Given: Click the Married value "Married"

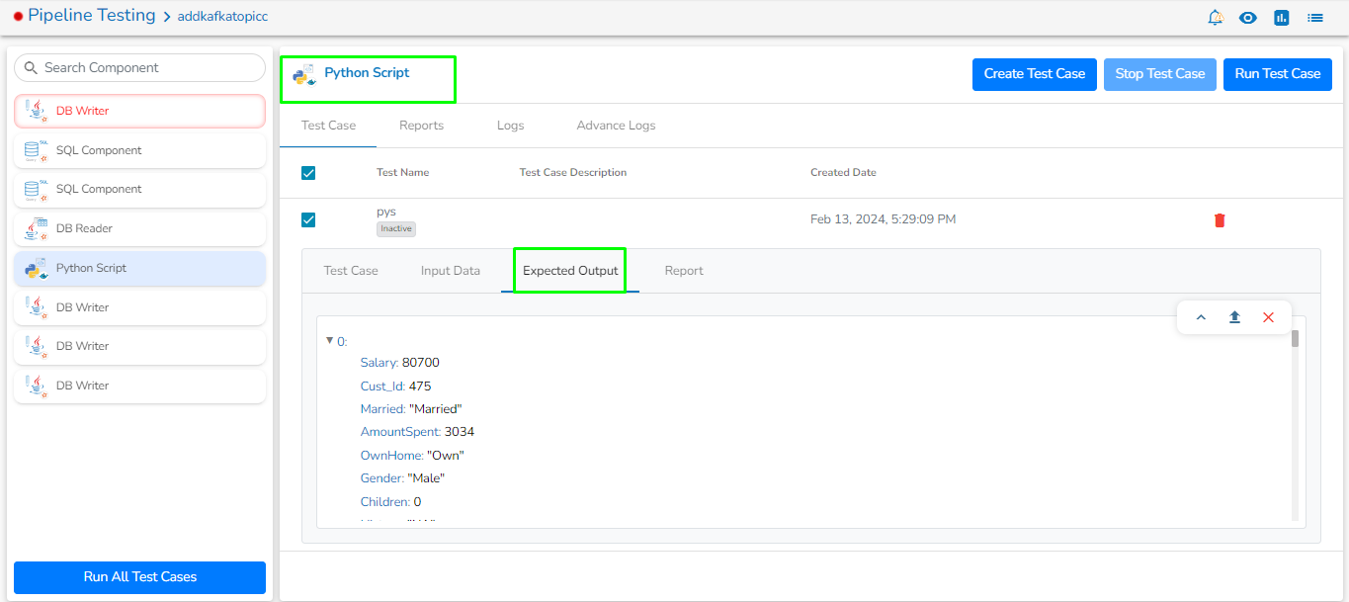Looking at the screenshot, I should click(436, 409).
